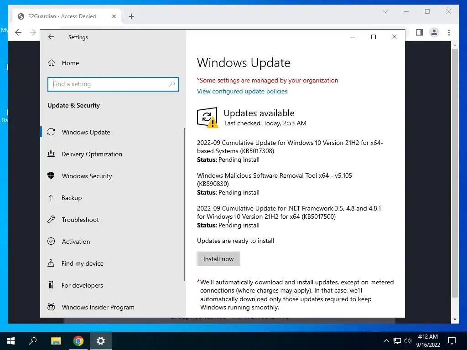
Task: Go back using Settings back arrow
Action: point(51,37)
